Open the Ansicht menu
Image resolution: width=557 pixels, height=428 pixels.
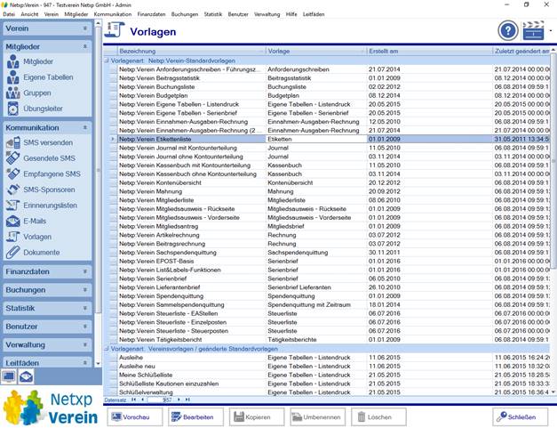click(x=29, y=14)
